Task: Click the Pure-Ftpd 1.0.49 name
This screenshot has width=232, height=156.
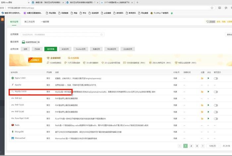Action: click(x=22, y=118)
